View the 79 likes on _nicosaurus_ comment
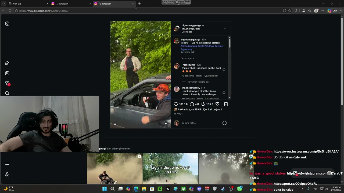 pyautogui.click(x=188, y=76)
